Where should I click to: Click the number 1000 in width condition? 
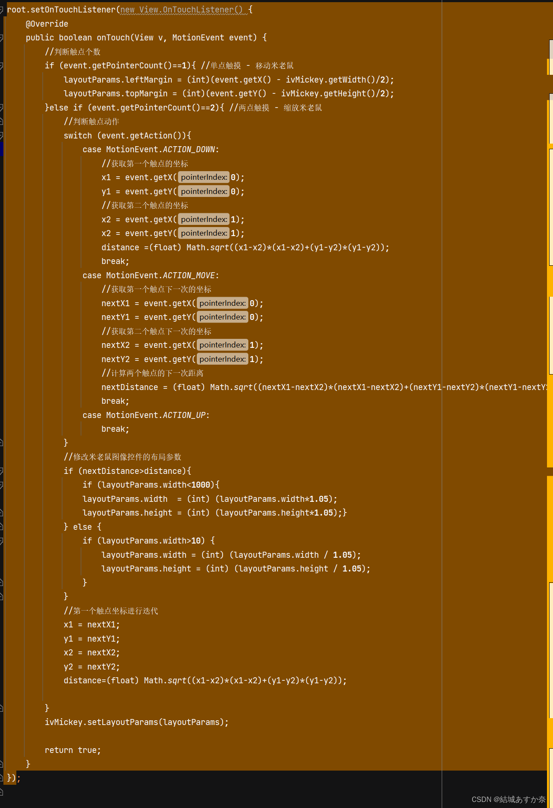[x=201, y=485]
